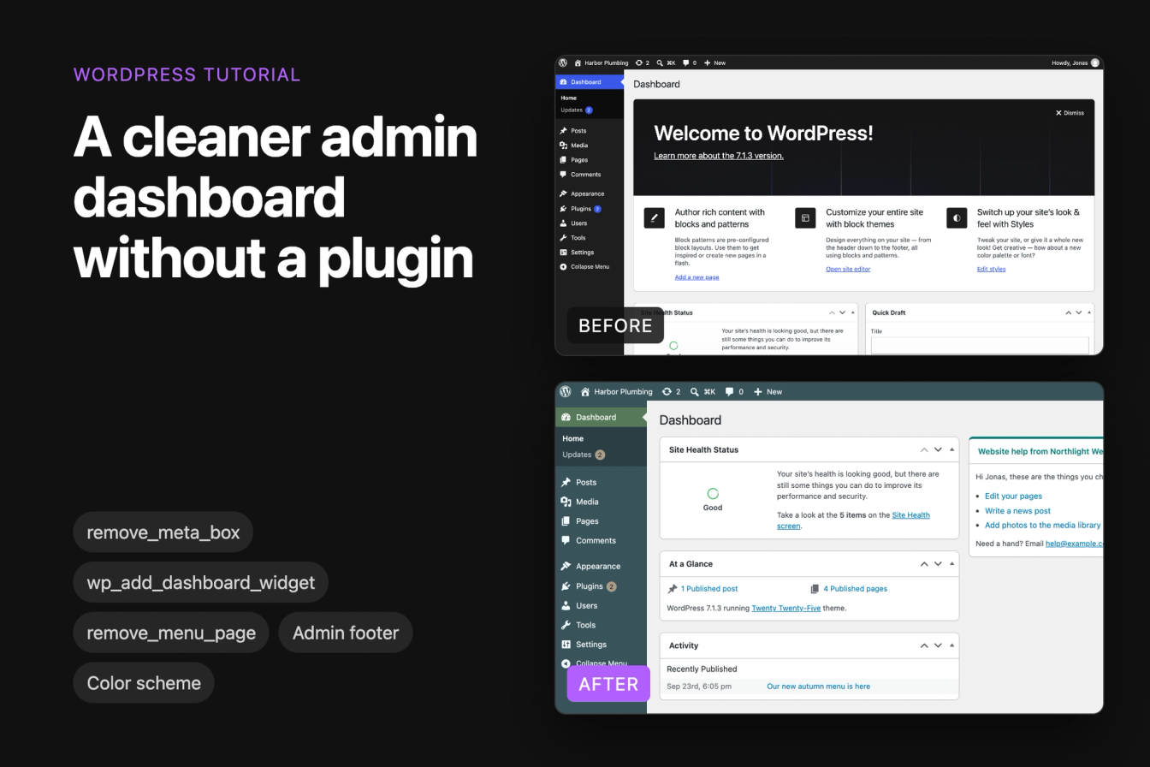Move down Site Health Status widget in AFTER

click(938, 449)
